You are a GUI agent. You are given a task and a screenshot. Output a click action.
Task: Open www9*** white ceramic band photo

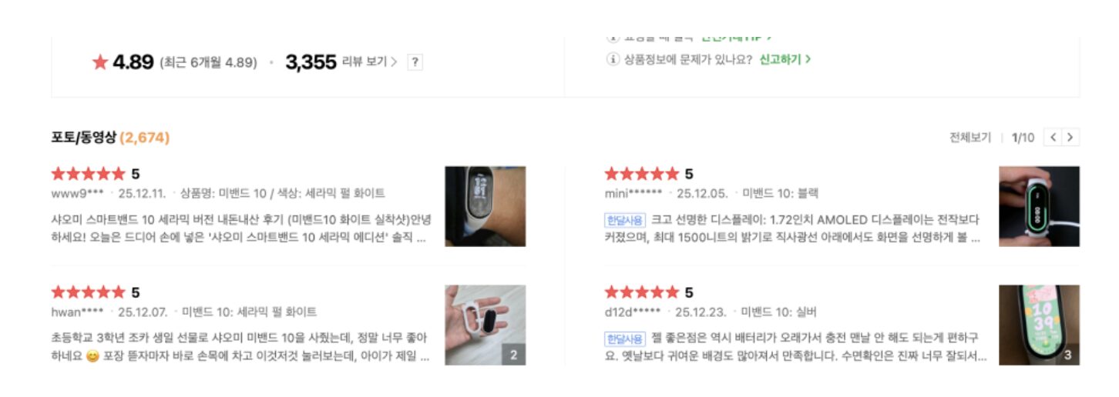click(485, 206)
